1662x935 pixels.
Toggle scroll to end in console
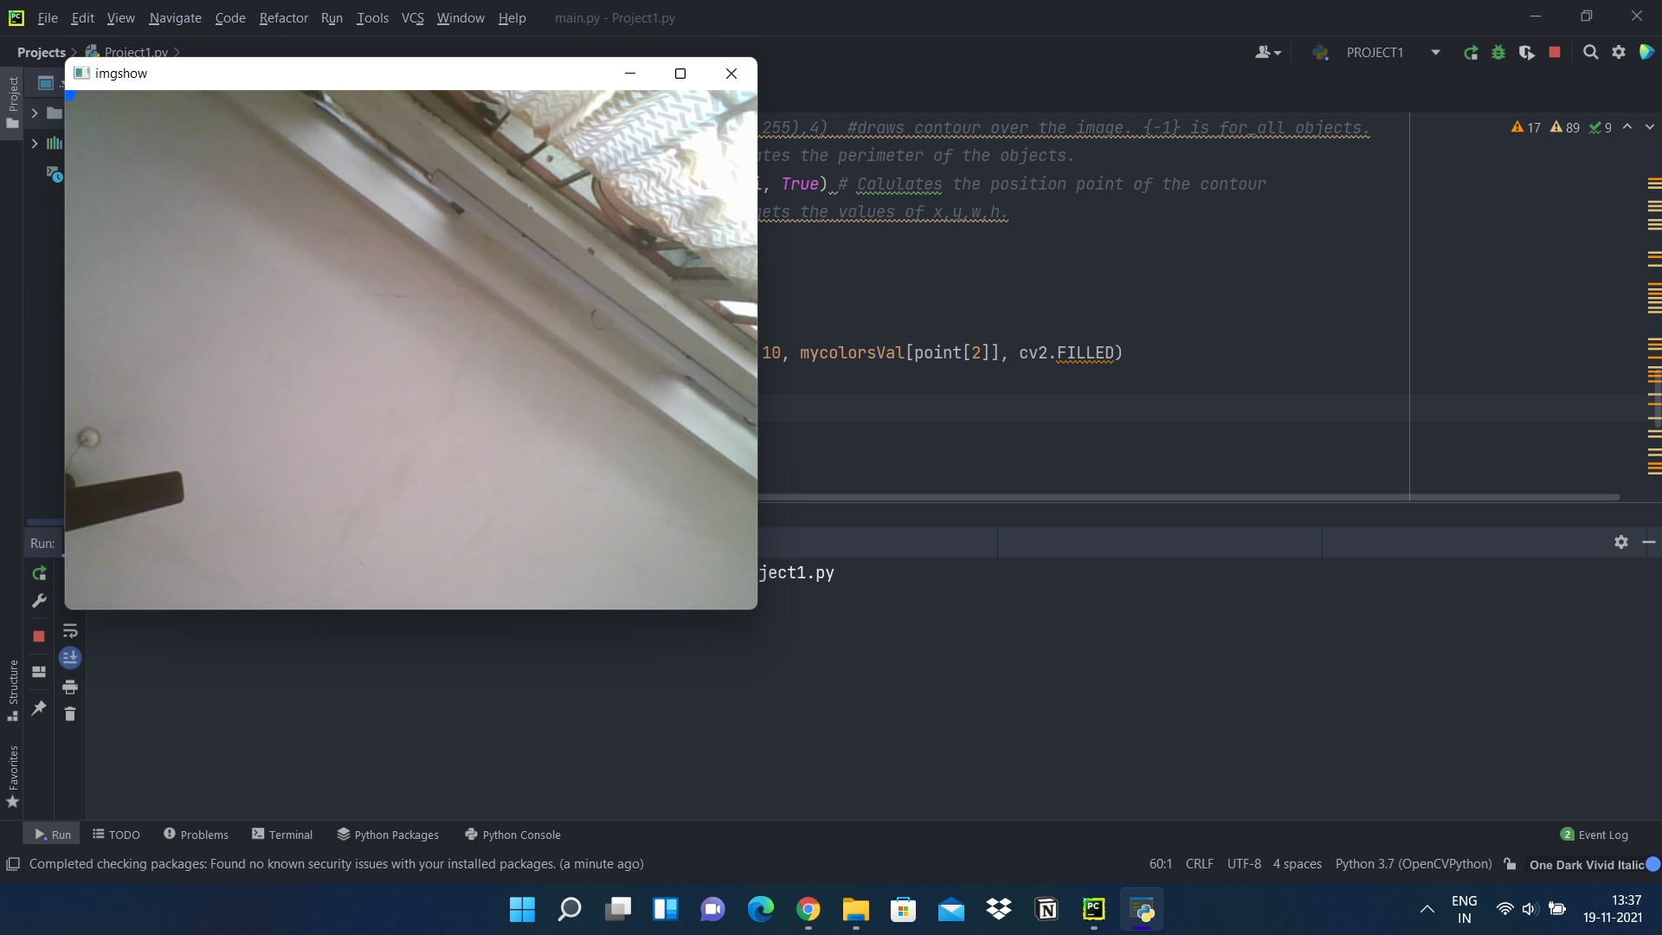(x=71, y=658)
